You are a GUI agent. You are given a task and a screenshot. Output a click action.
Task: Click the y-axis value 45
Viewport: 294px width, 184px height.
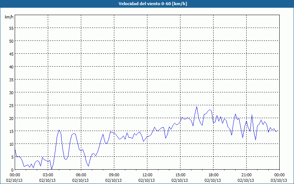(x=11, y=54)
